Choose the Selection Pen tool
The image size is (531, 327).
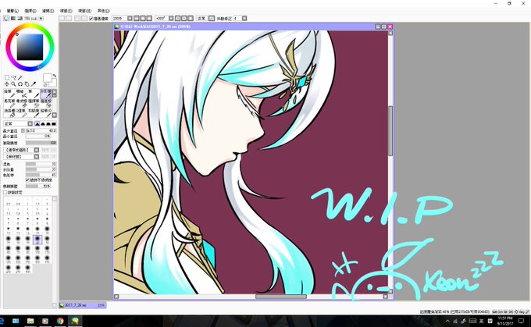[x=34, y=103]
